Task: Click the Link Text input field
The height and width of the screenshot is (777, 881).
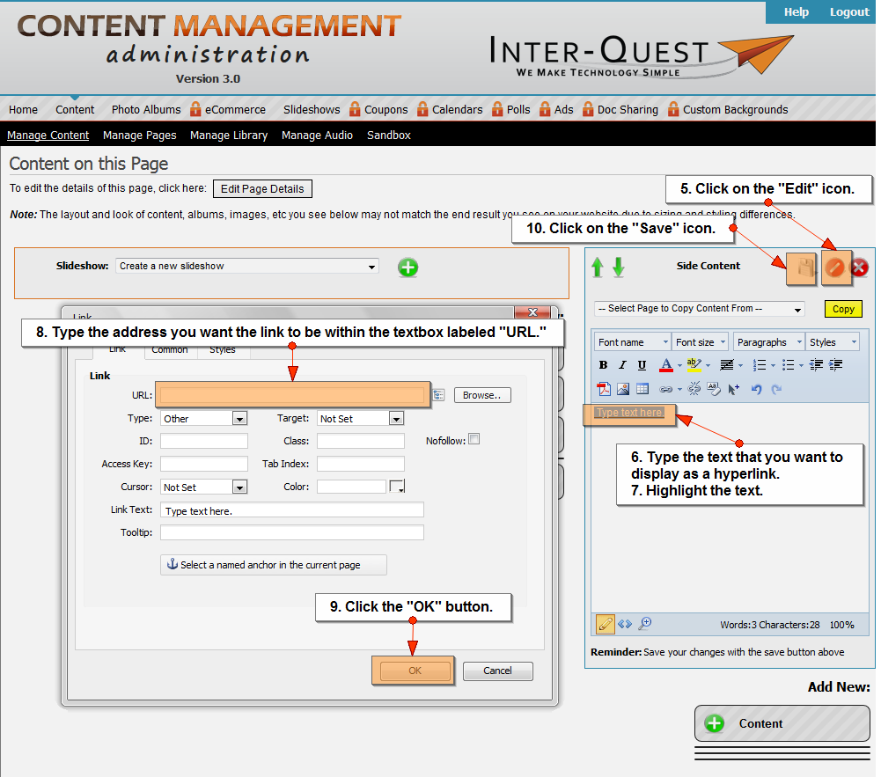Action: point(291,510)
